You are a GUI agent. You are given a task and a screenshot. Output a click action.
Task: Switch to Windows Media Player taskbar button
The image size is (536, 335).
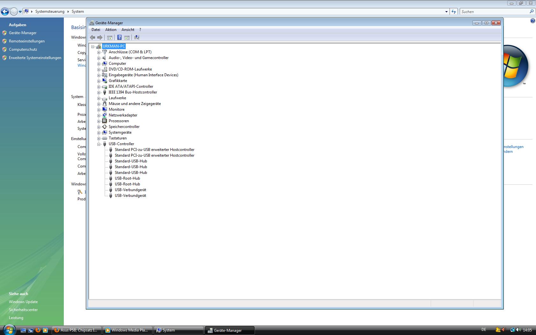click(128, 330)
